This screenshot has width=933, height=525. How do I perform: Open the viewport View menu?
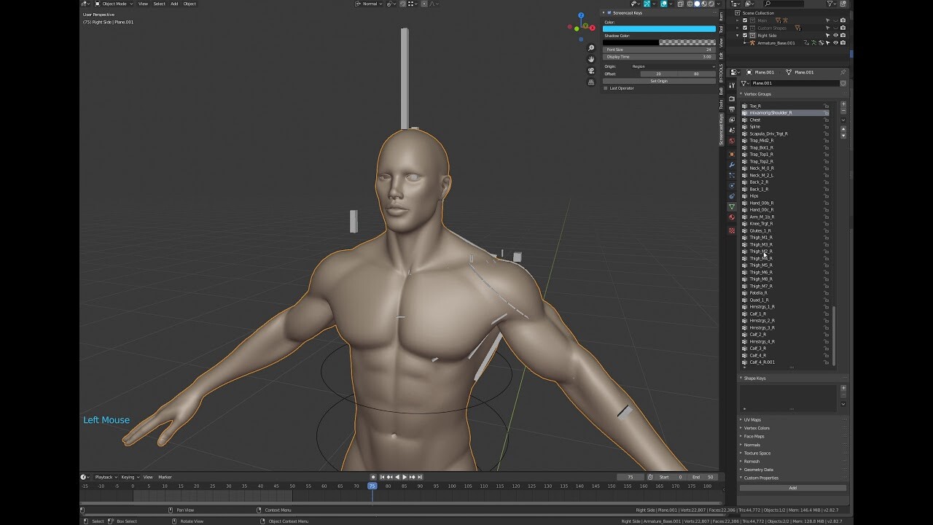143,4
